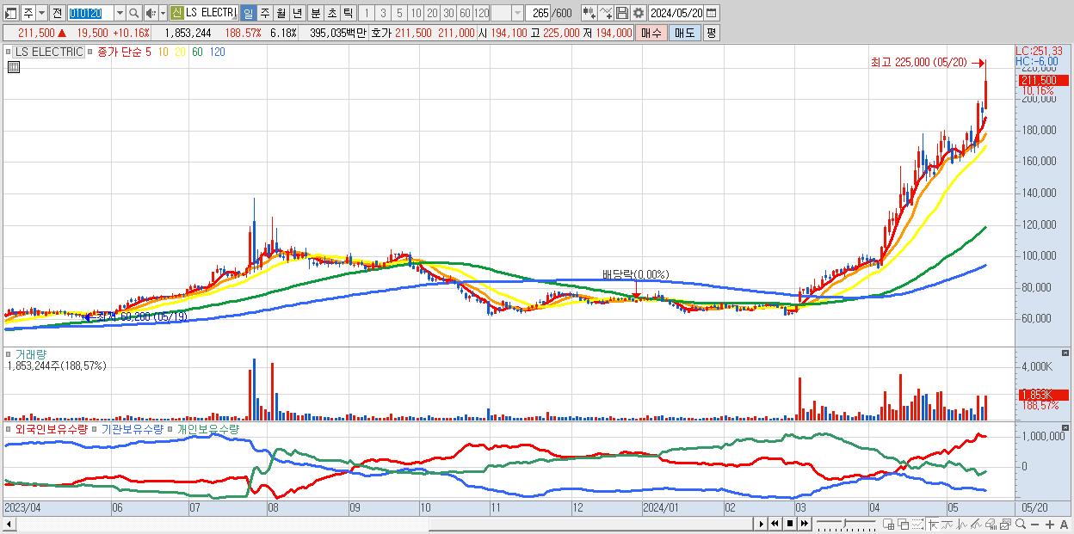Open the stock search magnifier icon
Screen dimensions: 1074x534
[x=134, y=13]
